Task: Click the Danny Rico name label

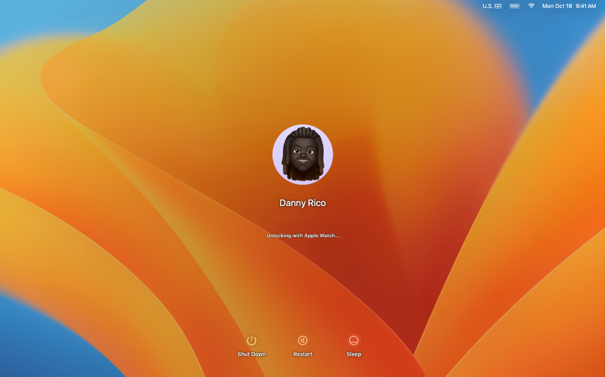Action: [x=303, y=203]
